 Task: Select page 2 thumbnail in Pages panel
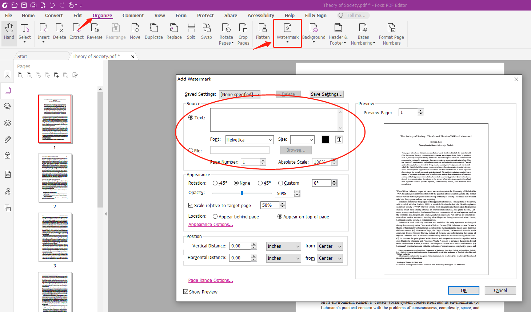(55, 178)
